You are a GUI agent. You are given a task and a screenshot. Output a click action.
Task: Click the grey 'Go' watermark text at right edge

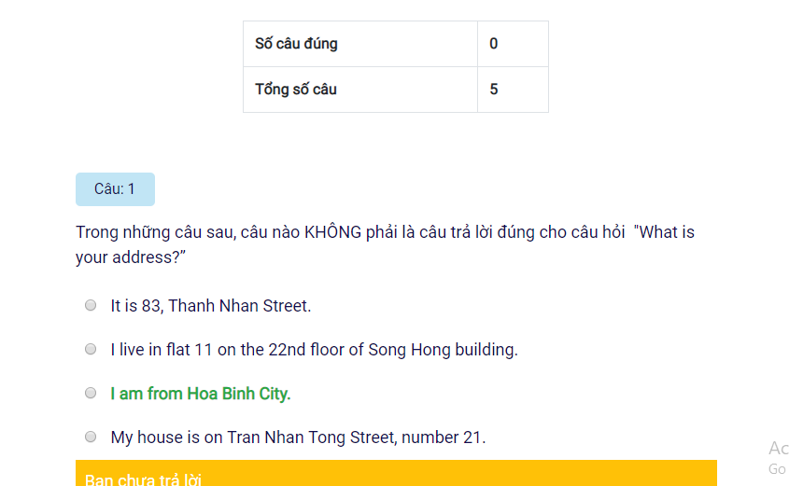pyautogui.click(x=778, y=469)
